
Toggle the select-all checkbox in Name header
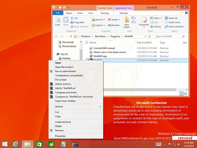[x=87, y=42]
